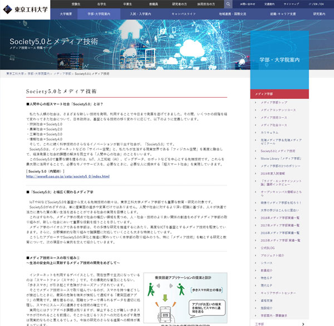
Task: Open the cao.go.jp society5_0 URL link
Action: coord(68,177)
